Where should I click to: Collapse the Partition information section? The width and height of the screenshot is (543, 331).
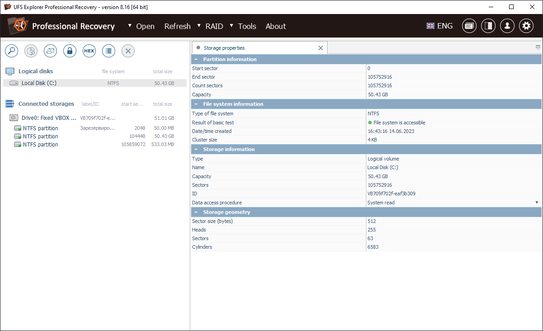click(x=196, y=59)
